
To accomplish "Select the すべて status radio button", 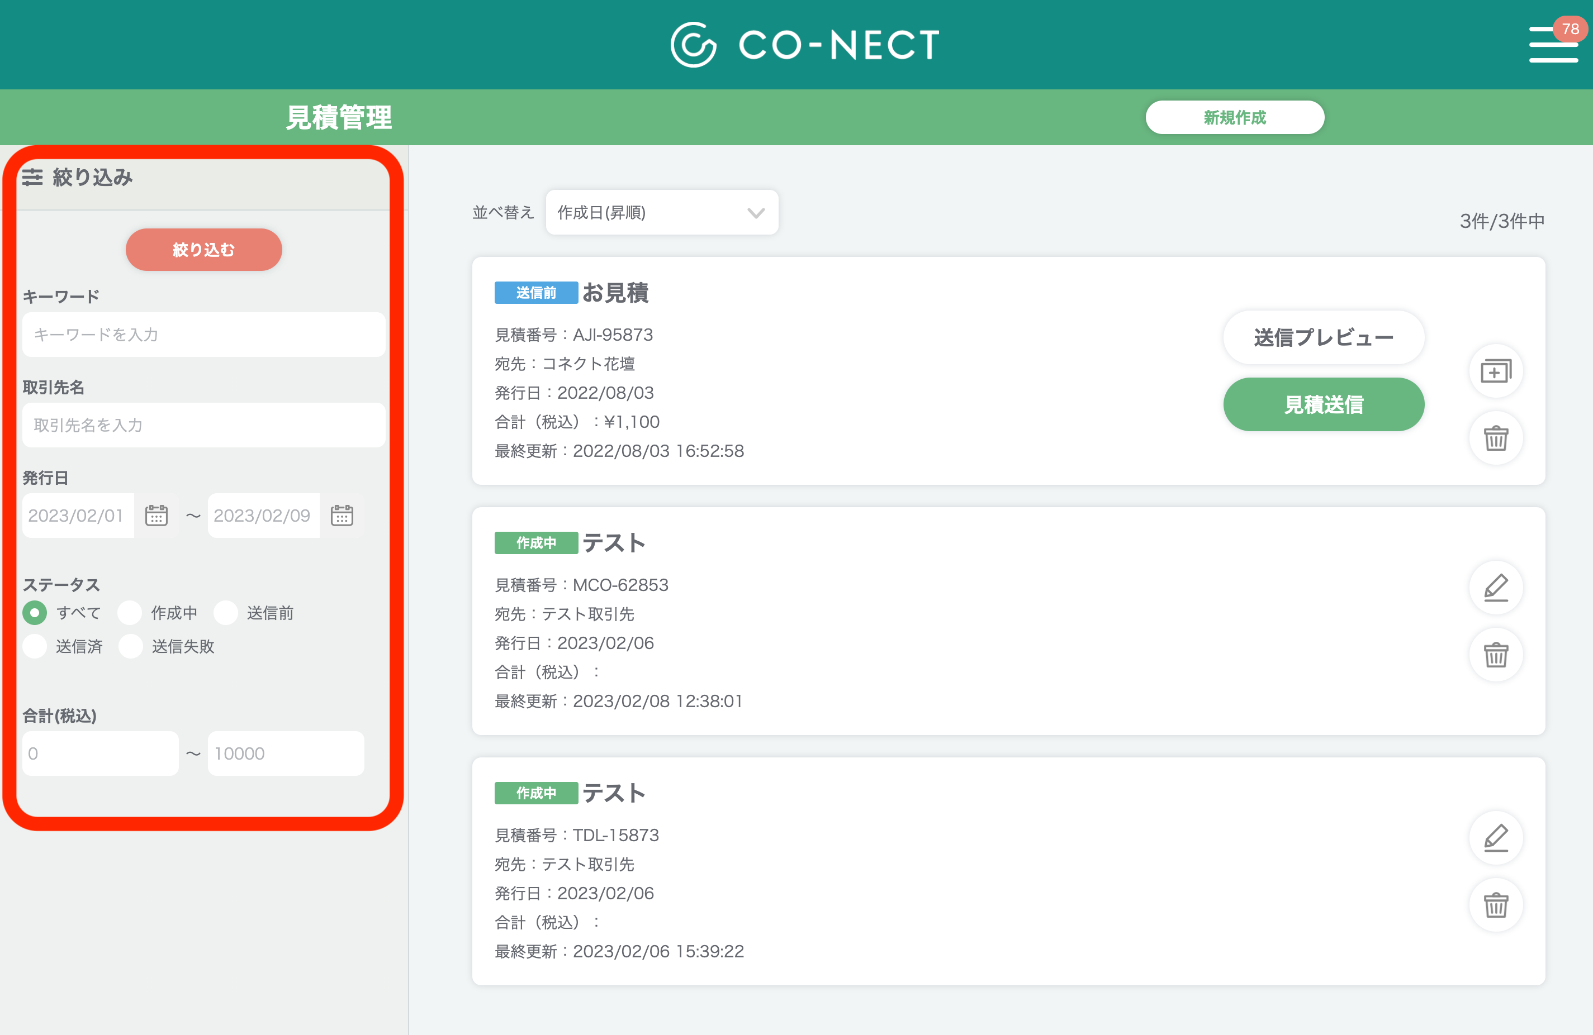I will click(x=35, y=613).
